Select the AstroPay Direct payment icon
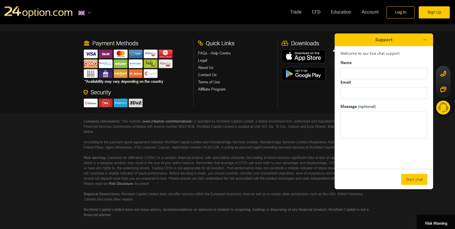The image size is (455, 229). point(166,64)
